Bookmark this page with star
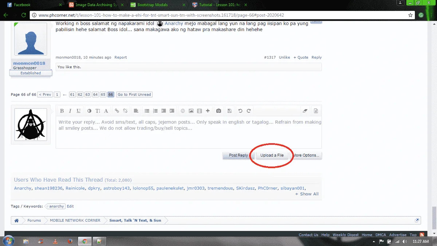 410,15
